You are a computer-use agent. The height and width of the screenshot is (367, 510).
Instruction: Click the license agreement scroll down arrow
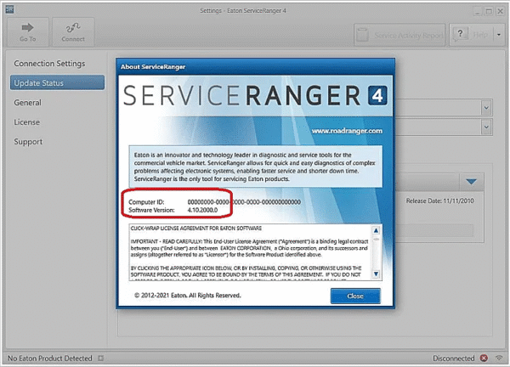coord(376,274)
